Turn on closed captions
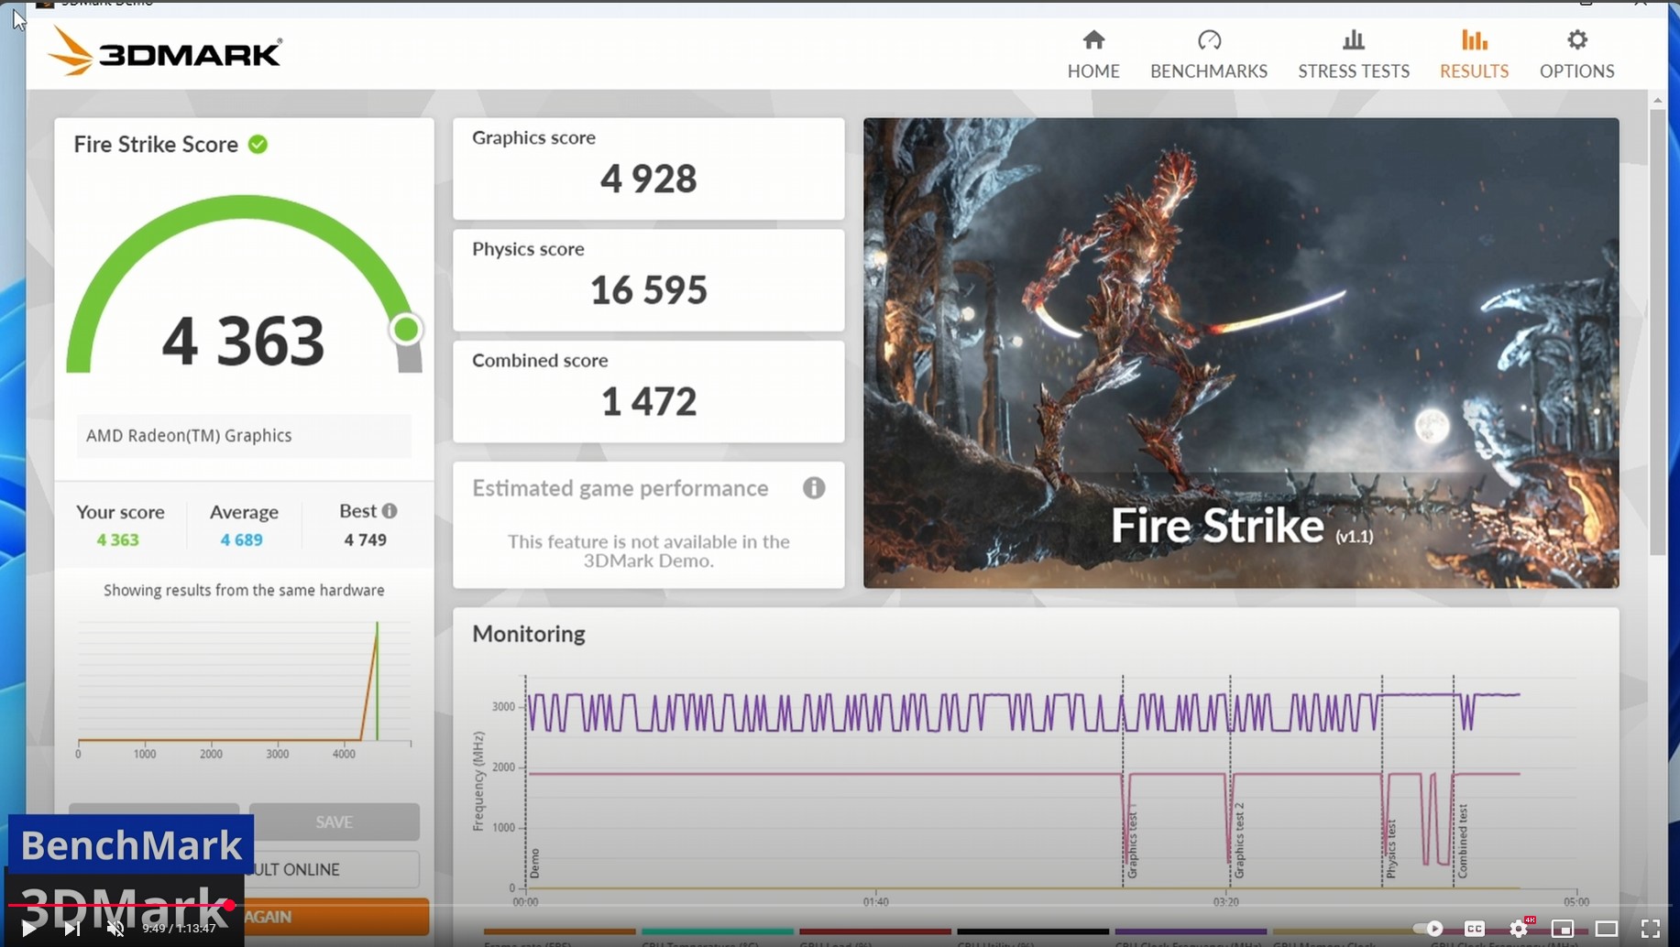The height and width of the screenshot is (947, 1680). pos(1474,929)
